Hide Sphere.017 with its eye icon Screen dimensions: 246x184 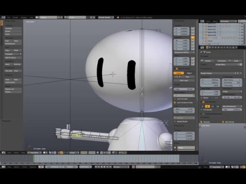[x=237, y=29]
